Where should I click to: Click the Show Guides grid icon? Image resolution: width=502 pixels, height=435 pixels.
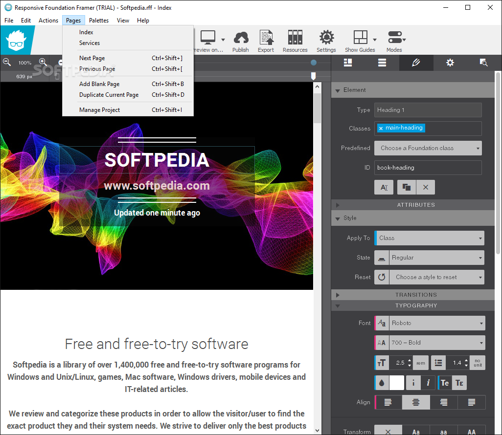click(360, 37)
